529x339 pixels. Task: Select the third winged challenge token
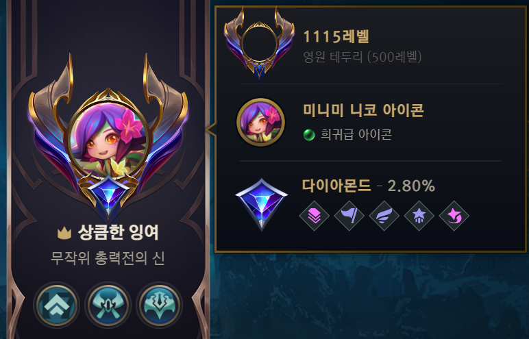(x=159, y=305)
